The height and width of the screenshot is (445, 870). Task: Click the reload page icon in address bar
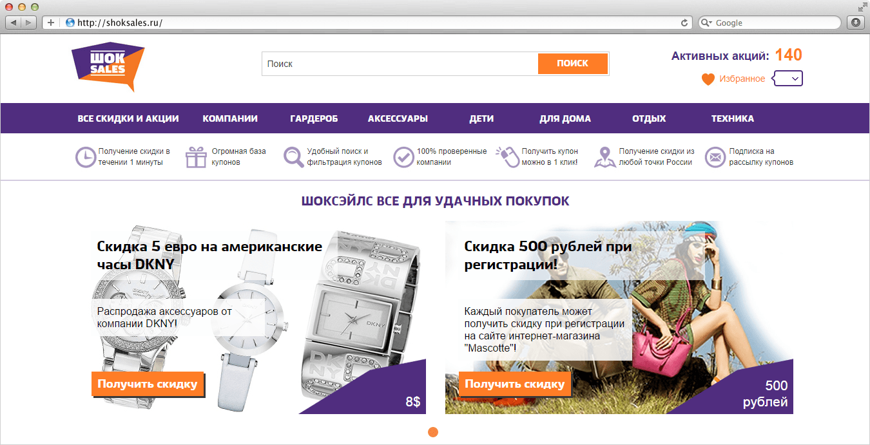click(x=684, y=23)
